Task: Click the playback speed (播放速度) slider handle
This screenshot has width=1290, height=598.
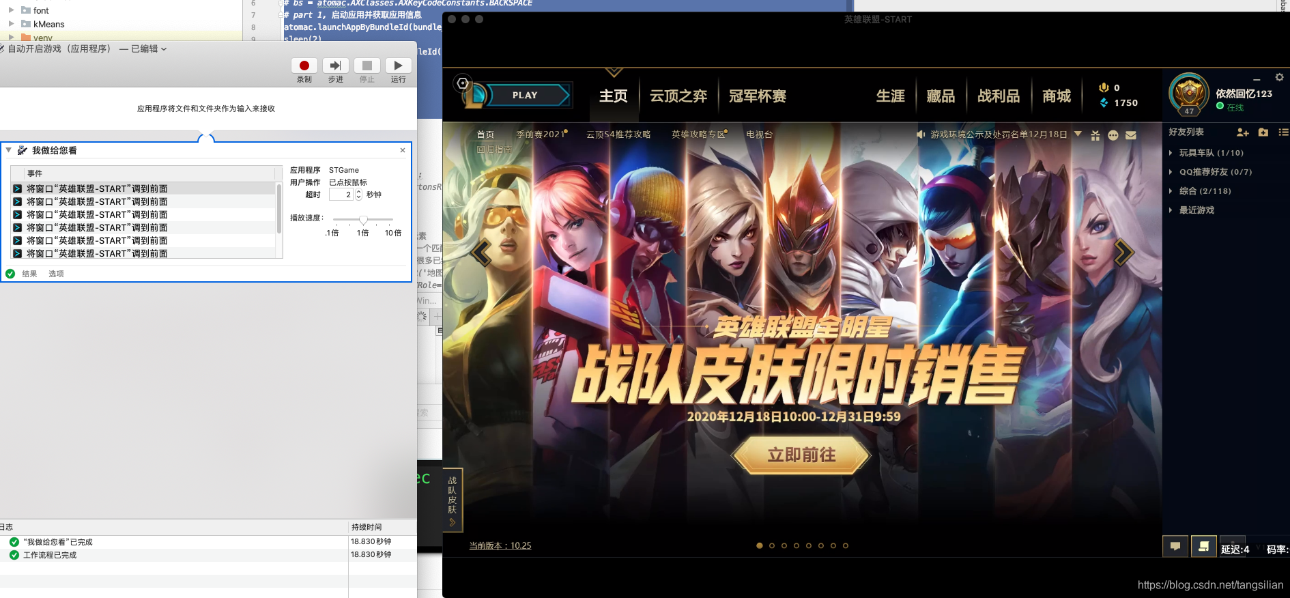Action: [x=363, y=220]
